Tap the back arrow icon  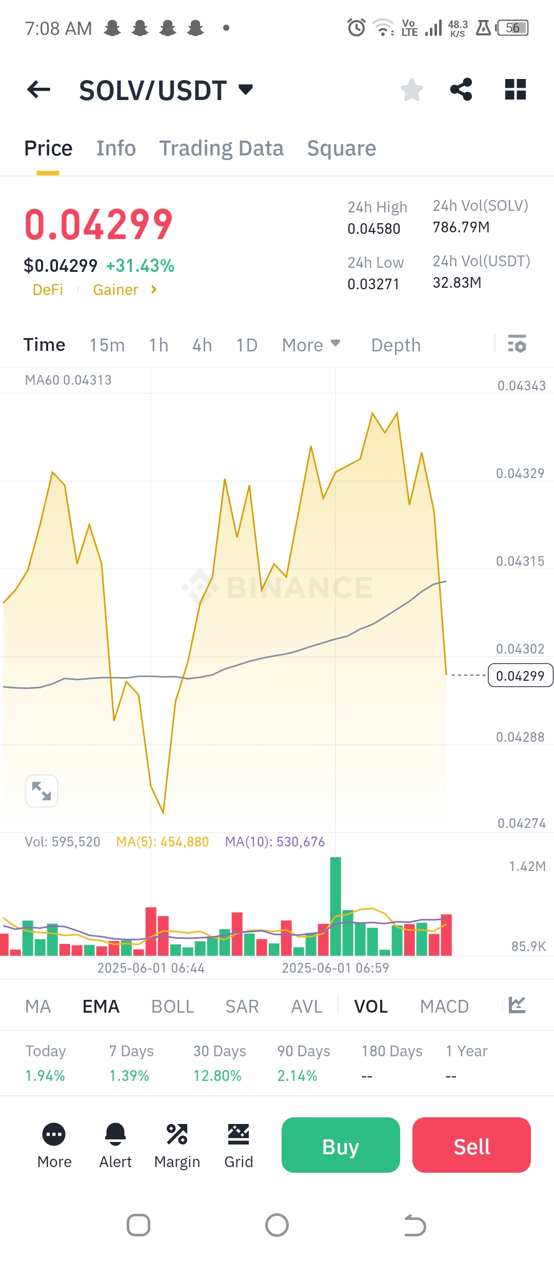pos(38,90)
